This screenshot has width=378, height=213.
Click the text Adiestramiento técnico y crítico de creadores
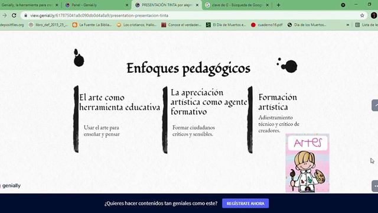coord(279,124)
